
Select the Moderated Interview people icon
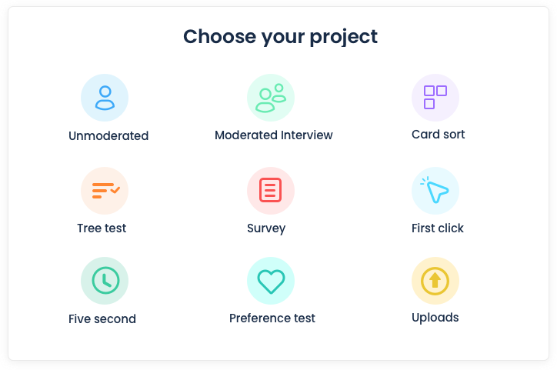point(271,98)
